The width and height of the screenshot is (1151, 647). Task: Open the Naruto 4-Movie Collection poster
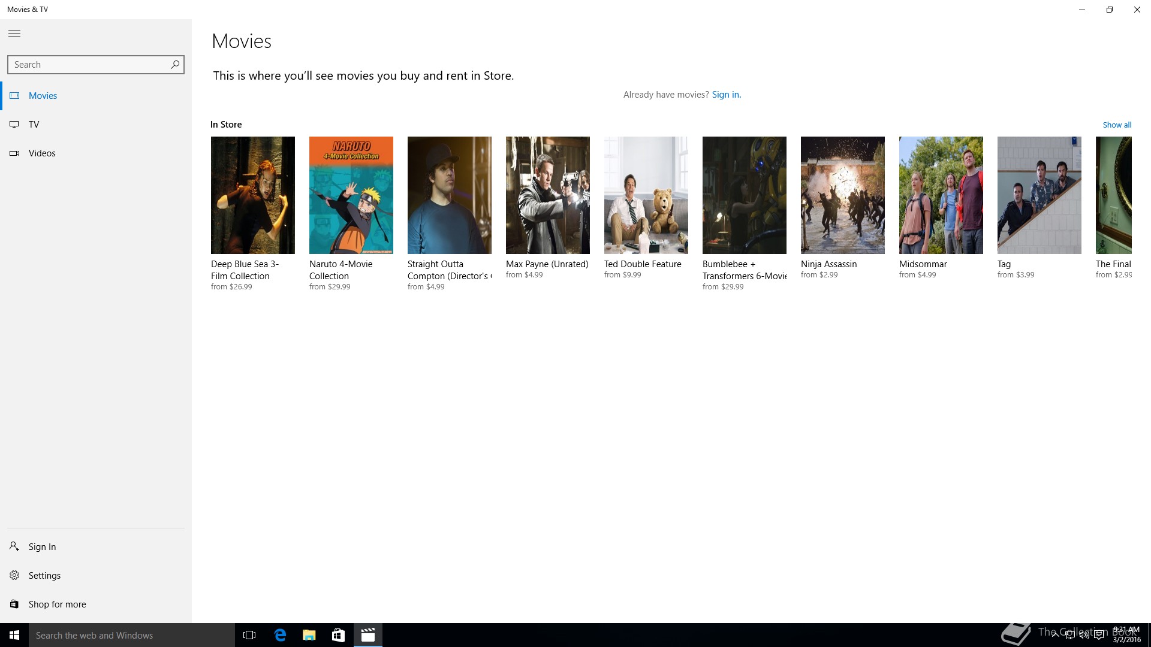point(351,195)
